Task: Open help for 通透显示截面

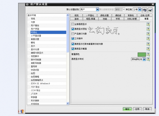Action: (148, 49)
